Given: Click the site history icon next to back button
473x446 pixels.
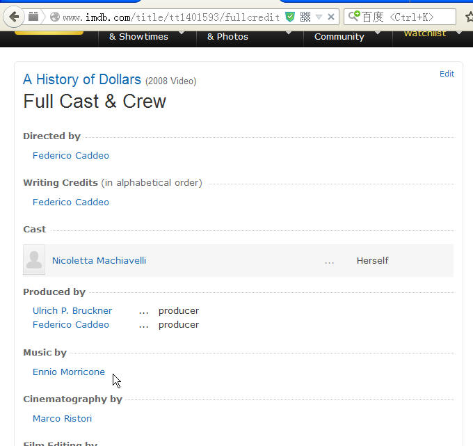Looking at the screenshot, I should (x=33, y=17).
